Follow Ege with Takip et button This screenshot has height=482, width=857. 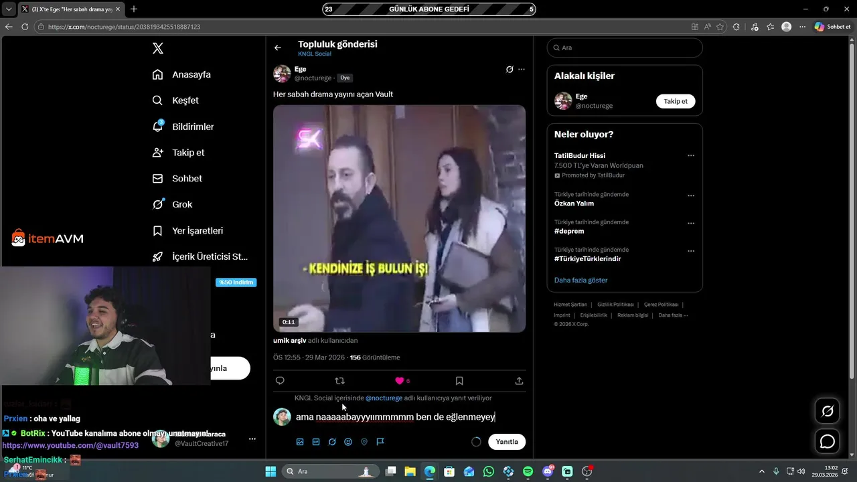click(x=676, y=101)
